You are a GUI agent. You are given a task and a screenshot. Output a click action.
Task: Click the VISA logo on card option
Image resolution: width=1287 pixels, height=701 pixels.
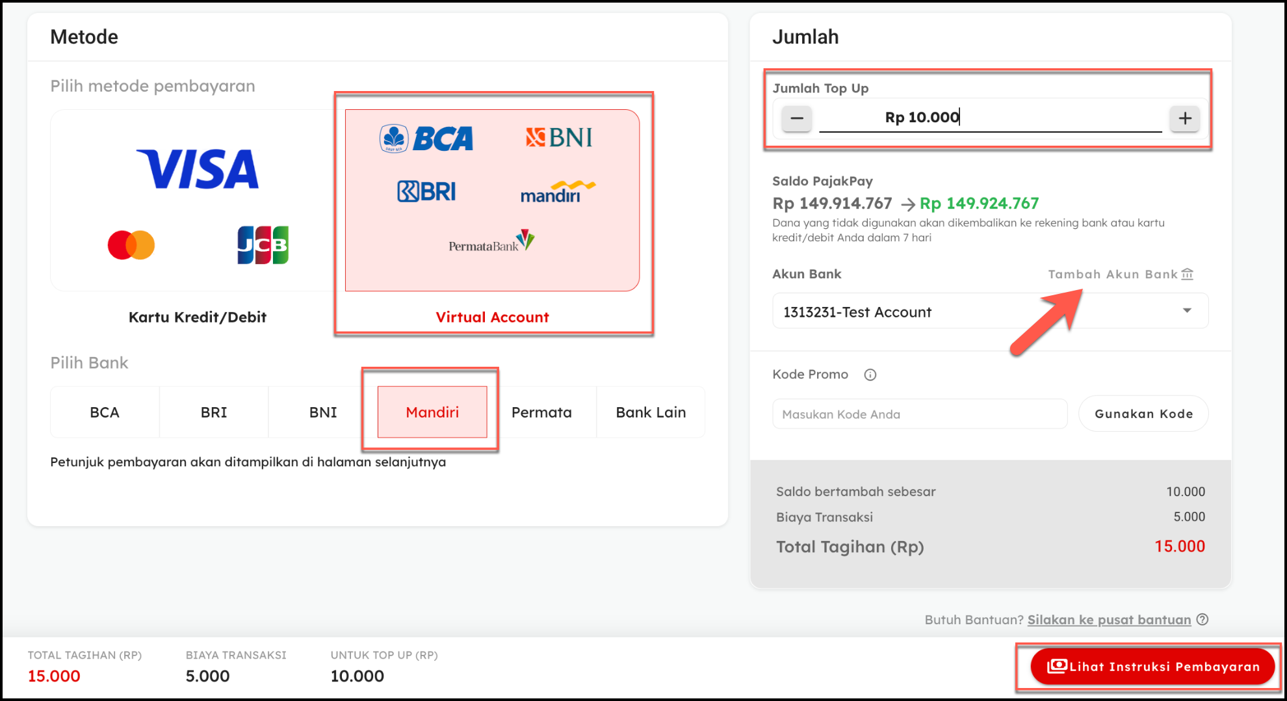coord(197,169)
